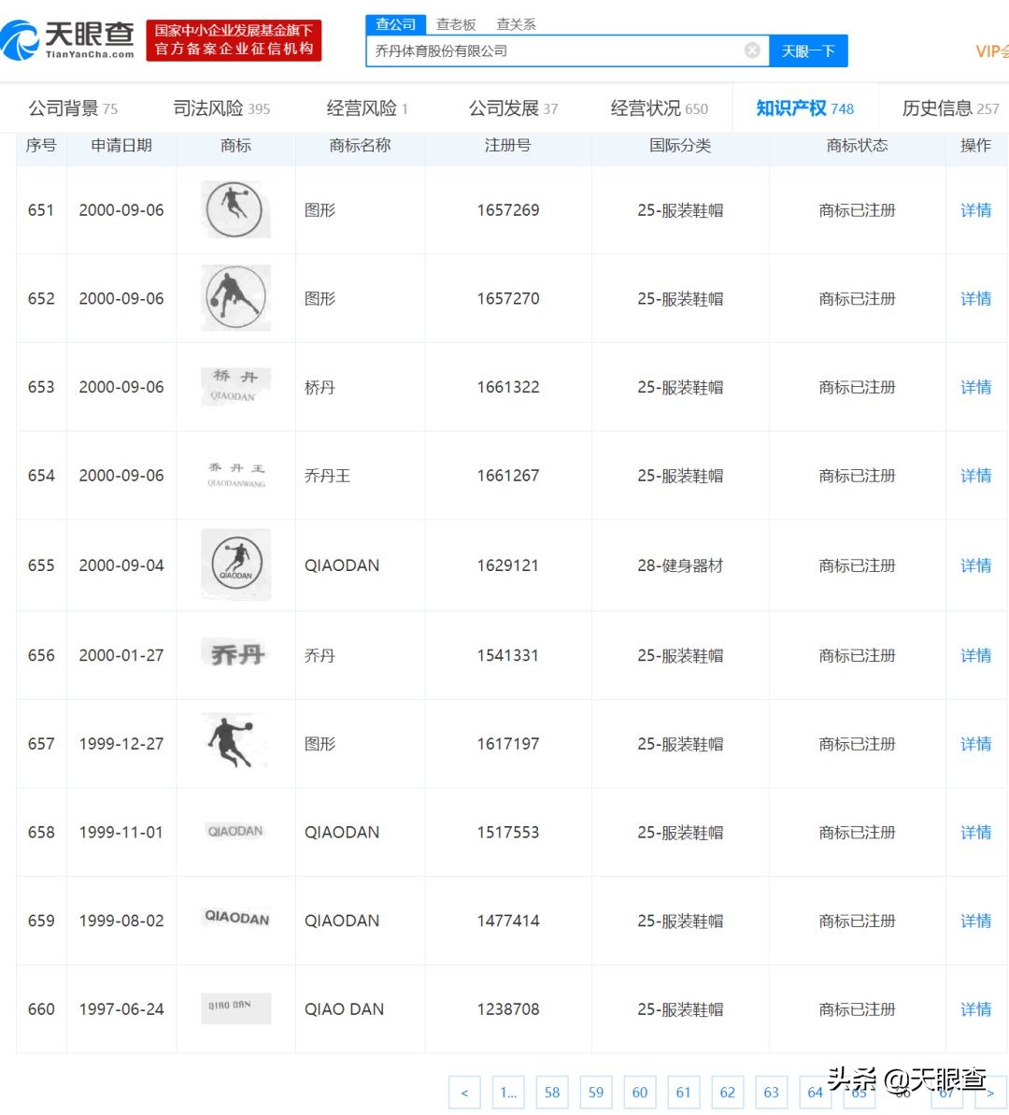Open the 知识产权 tab
This screenshot has width=1009, height=1115.
coord(805,108)
